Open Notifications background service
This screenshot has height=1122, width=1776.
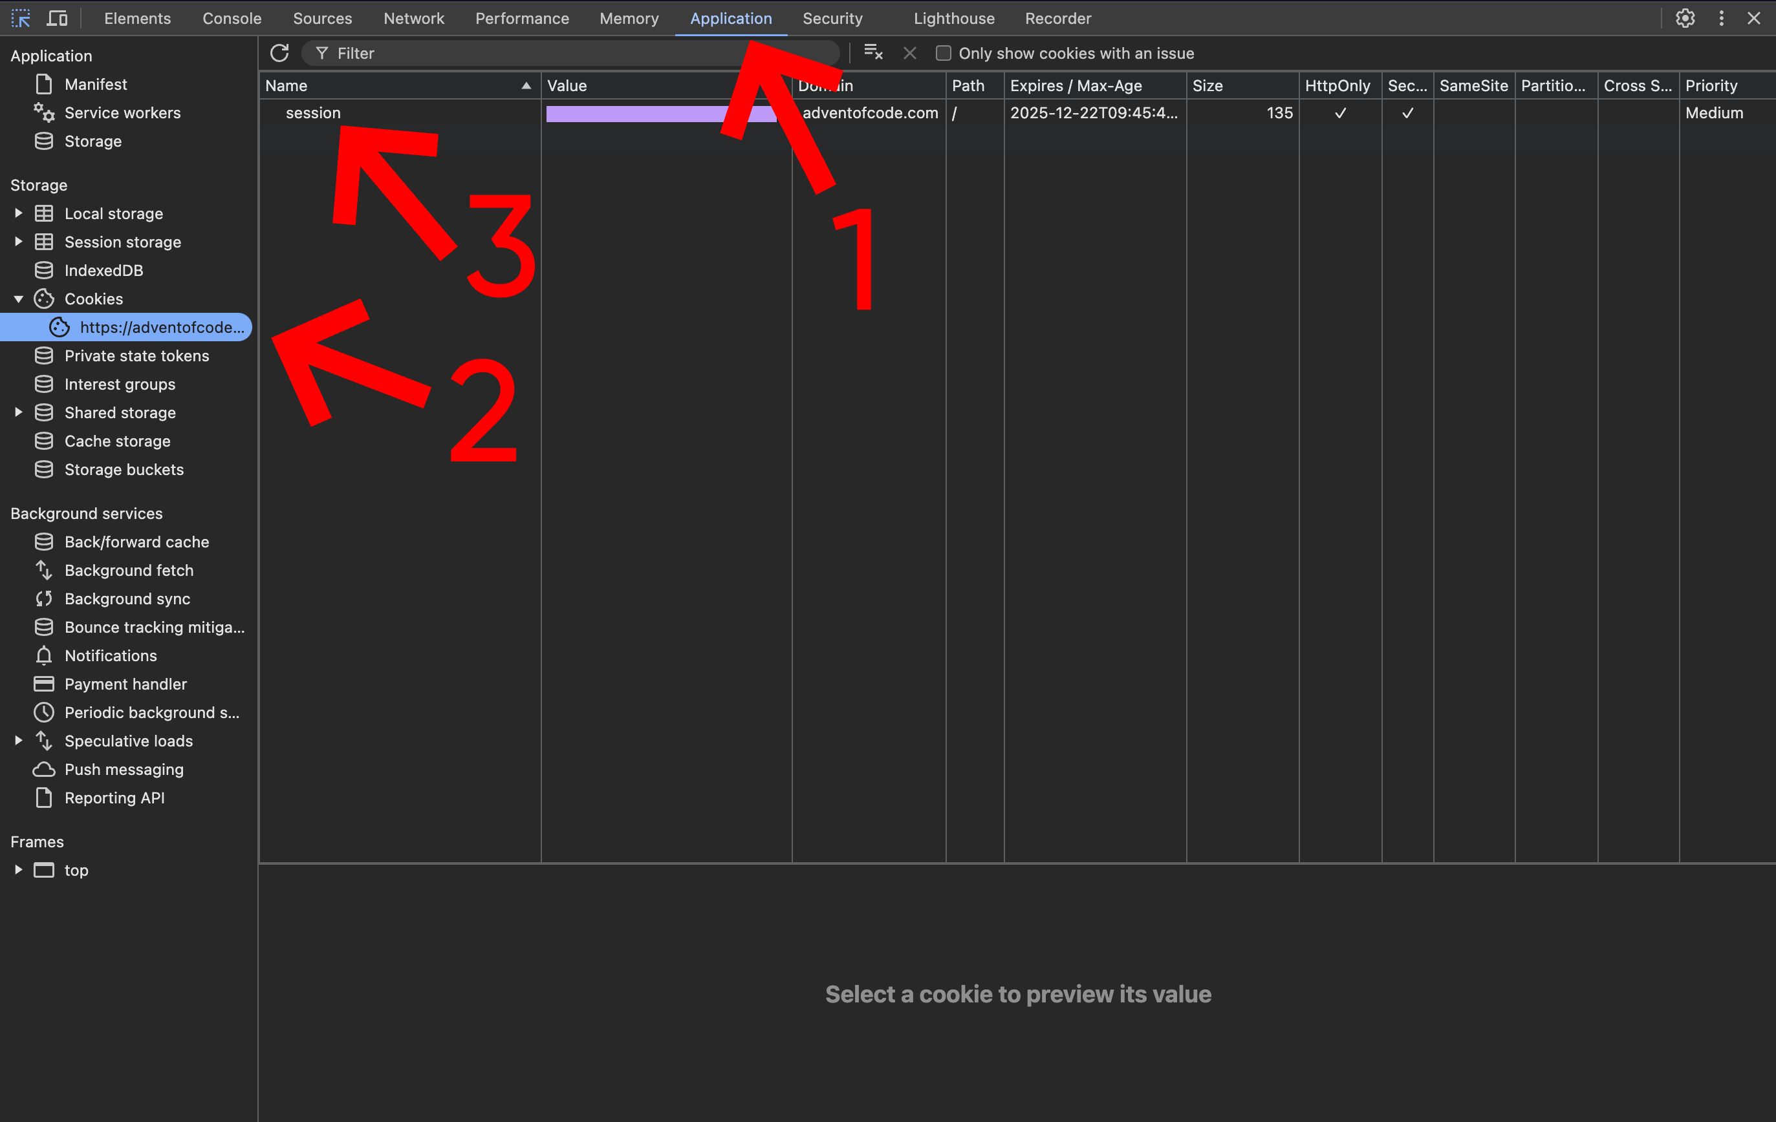coord(111,655)
